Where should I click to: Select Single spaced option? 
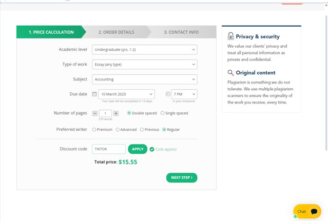(x=163, y=113)
